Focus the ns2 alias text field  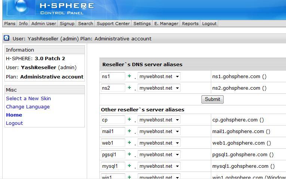click(113, 88)
